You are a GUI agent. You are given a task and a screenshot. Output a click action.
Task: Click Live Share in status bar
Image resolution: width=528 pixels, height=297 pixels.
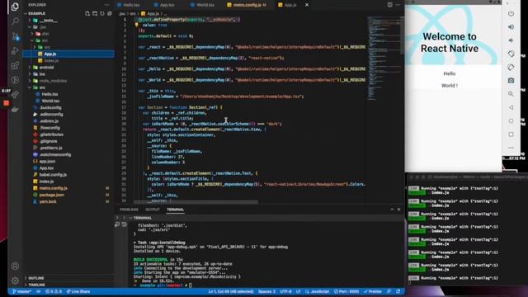(78, 291)
